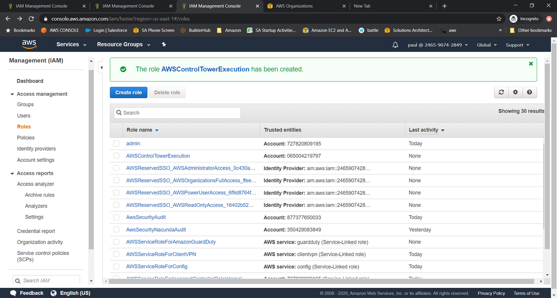Select checkbox for AwsSecurityNacundaAudit role

coord(116,230)
